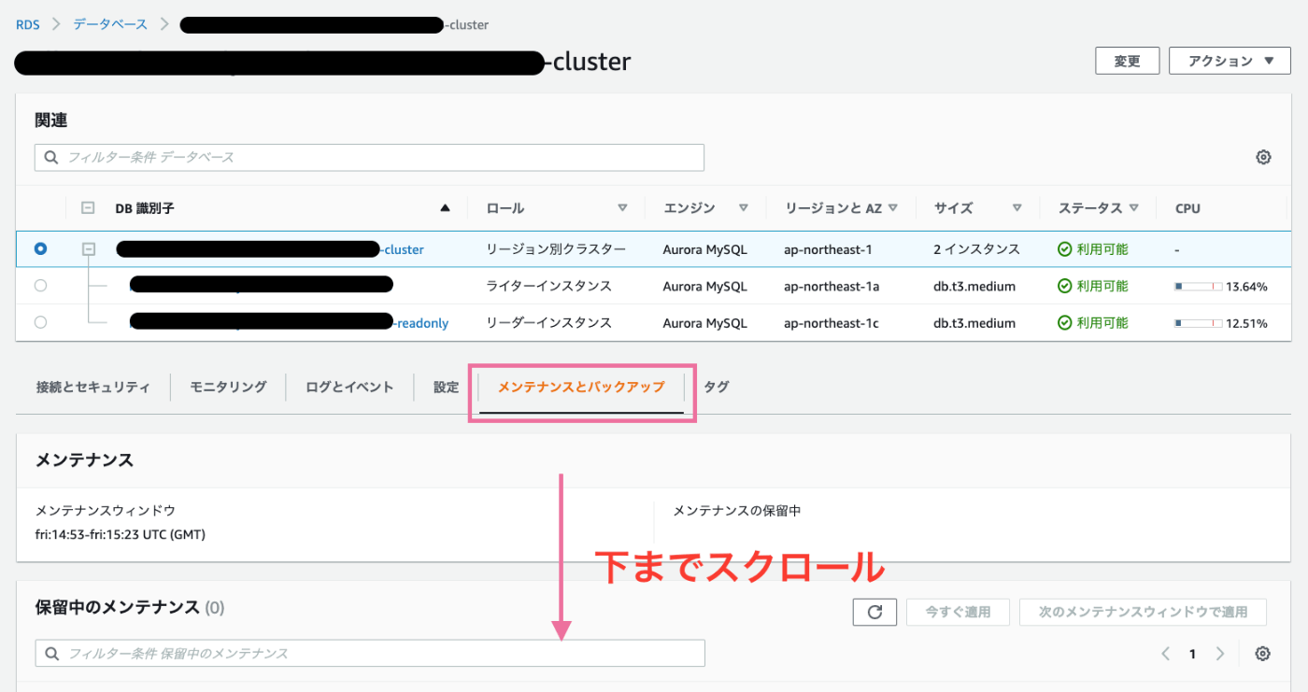Image resolution: width=1308 pixels, height=692 pixels.
Task: Click 今すぐ適用 button
Action: pos(958,613)
